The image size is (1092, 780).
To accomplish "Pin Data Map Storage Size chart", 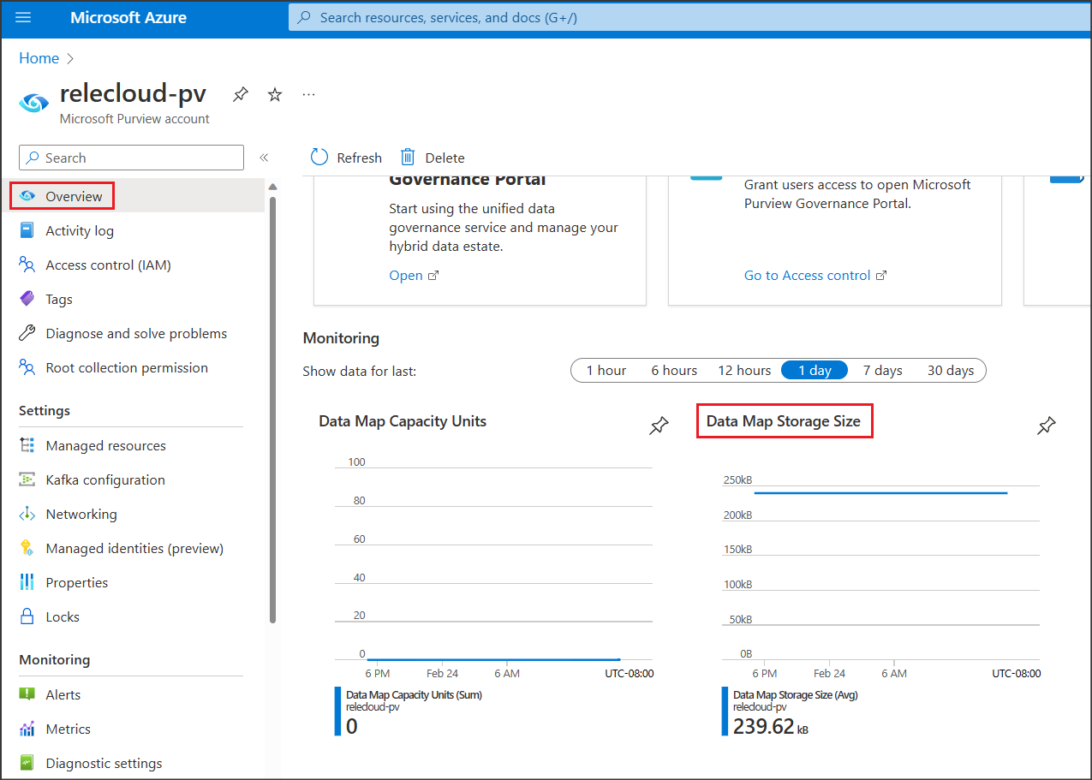I will [1046, 426].
